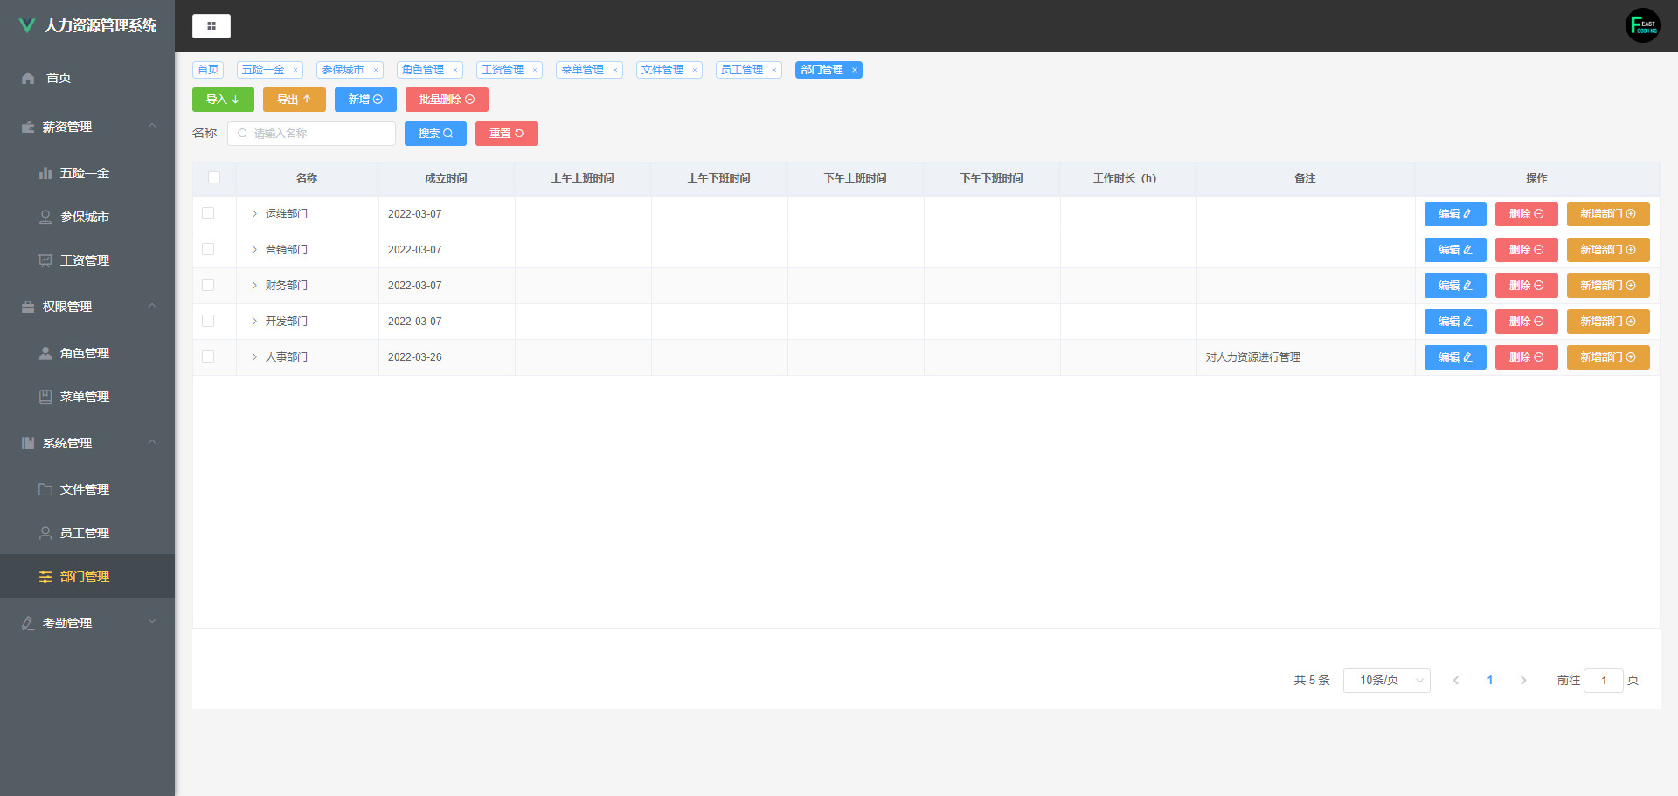Click the 考勤管理 edit pen icon
This screenshot has width=1678, height=796.
[28, 623]
